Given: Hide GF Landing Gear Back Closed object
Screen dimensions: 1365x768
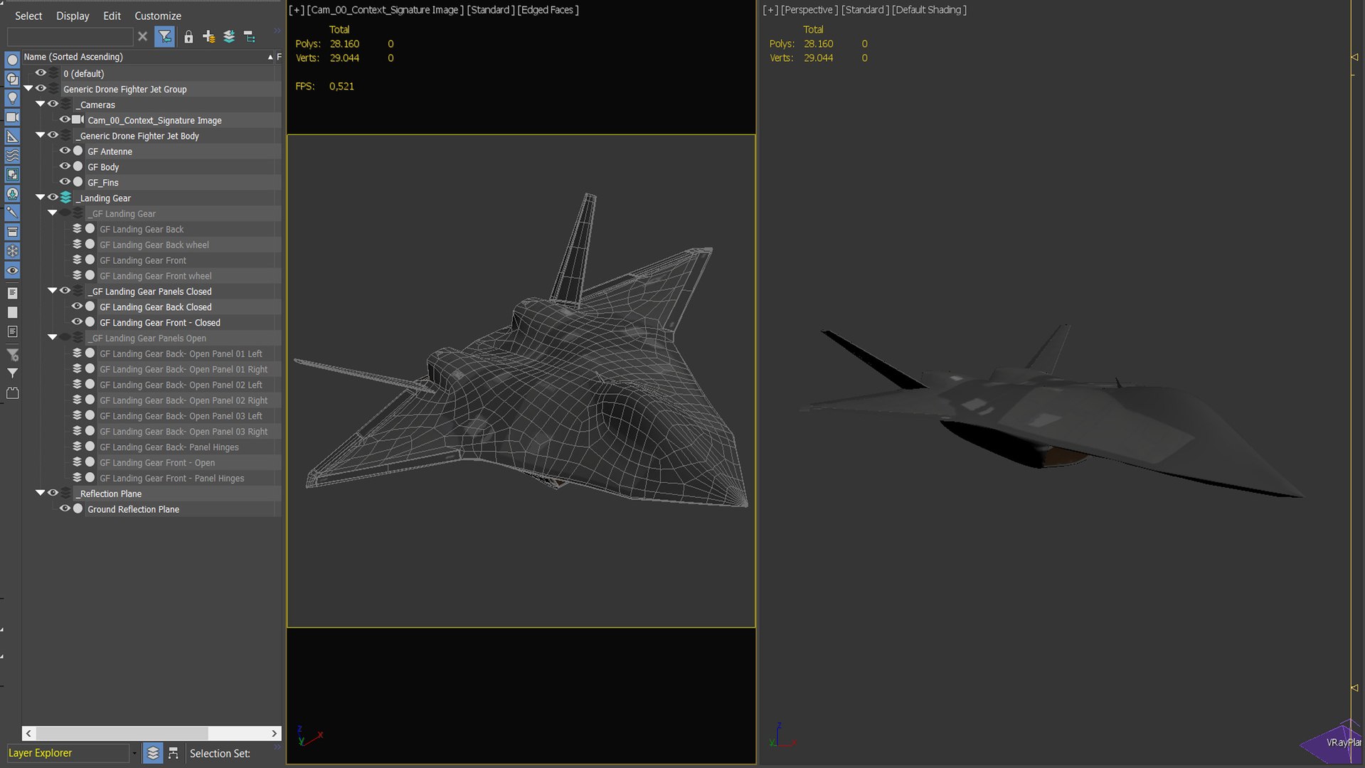Looking at the screenshot, I should tap(77, 306).
